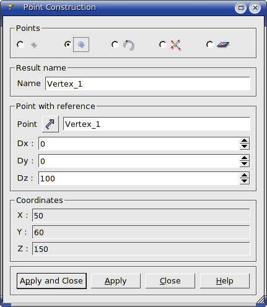Image resolution: width=267 pixels, height=307 pixels.
Task: Click the Dz input field showing 100
Action: point(139,178)
